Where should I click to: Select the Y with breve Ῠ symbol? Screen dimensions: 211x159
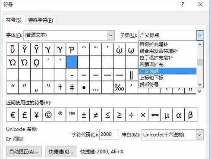pos(25,50)
